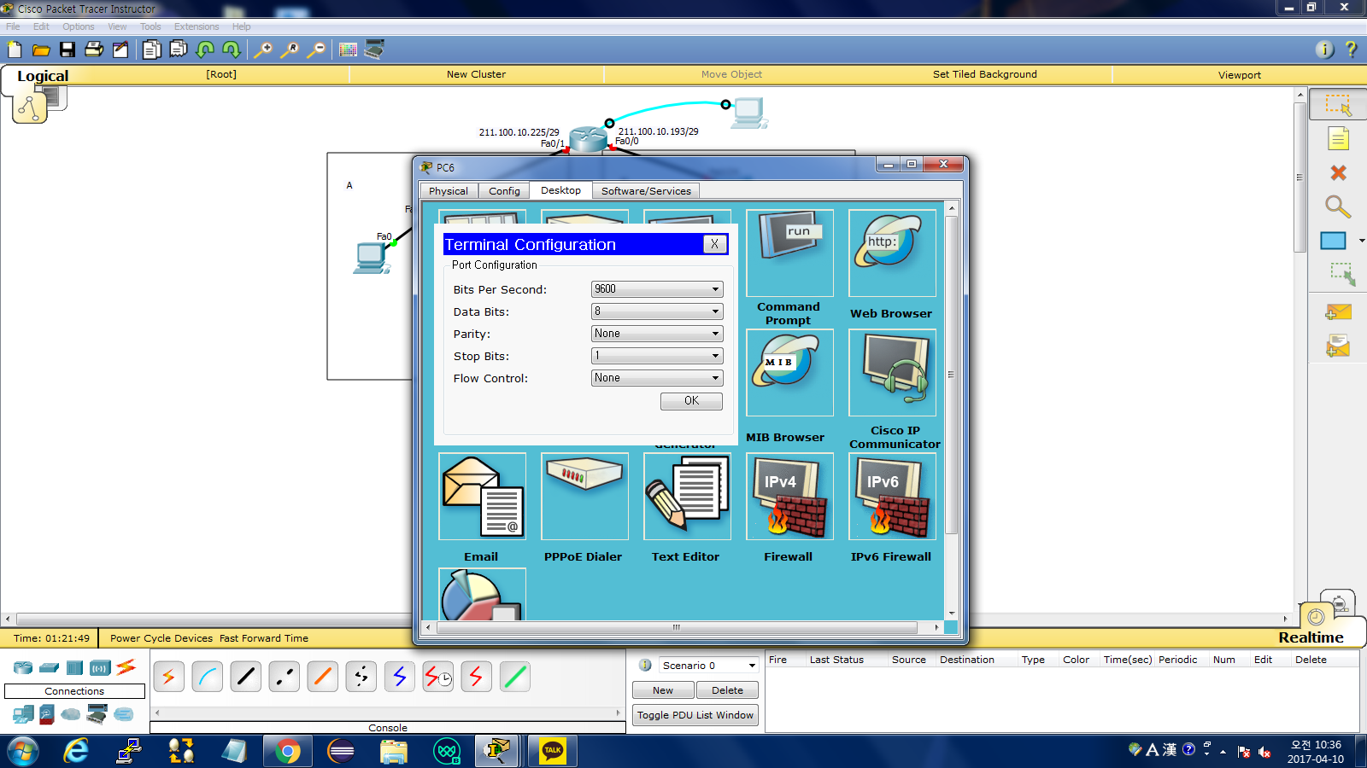Close the Terminal Configuration panel
Viewport: 1367px width, 768px height.
(715, 244)
